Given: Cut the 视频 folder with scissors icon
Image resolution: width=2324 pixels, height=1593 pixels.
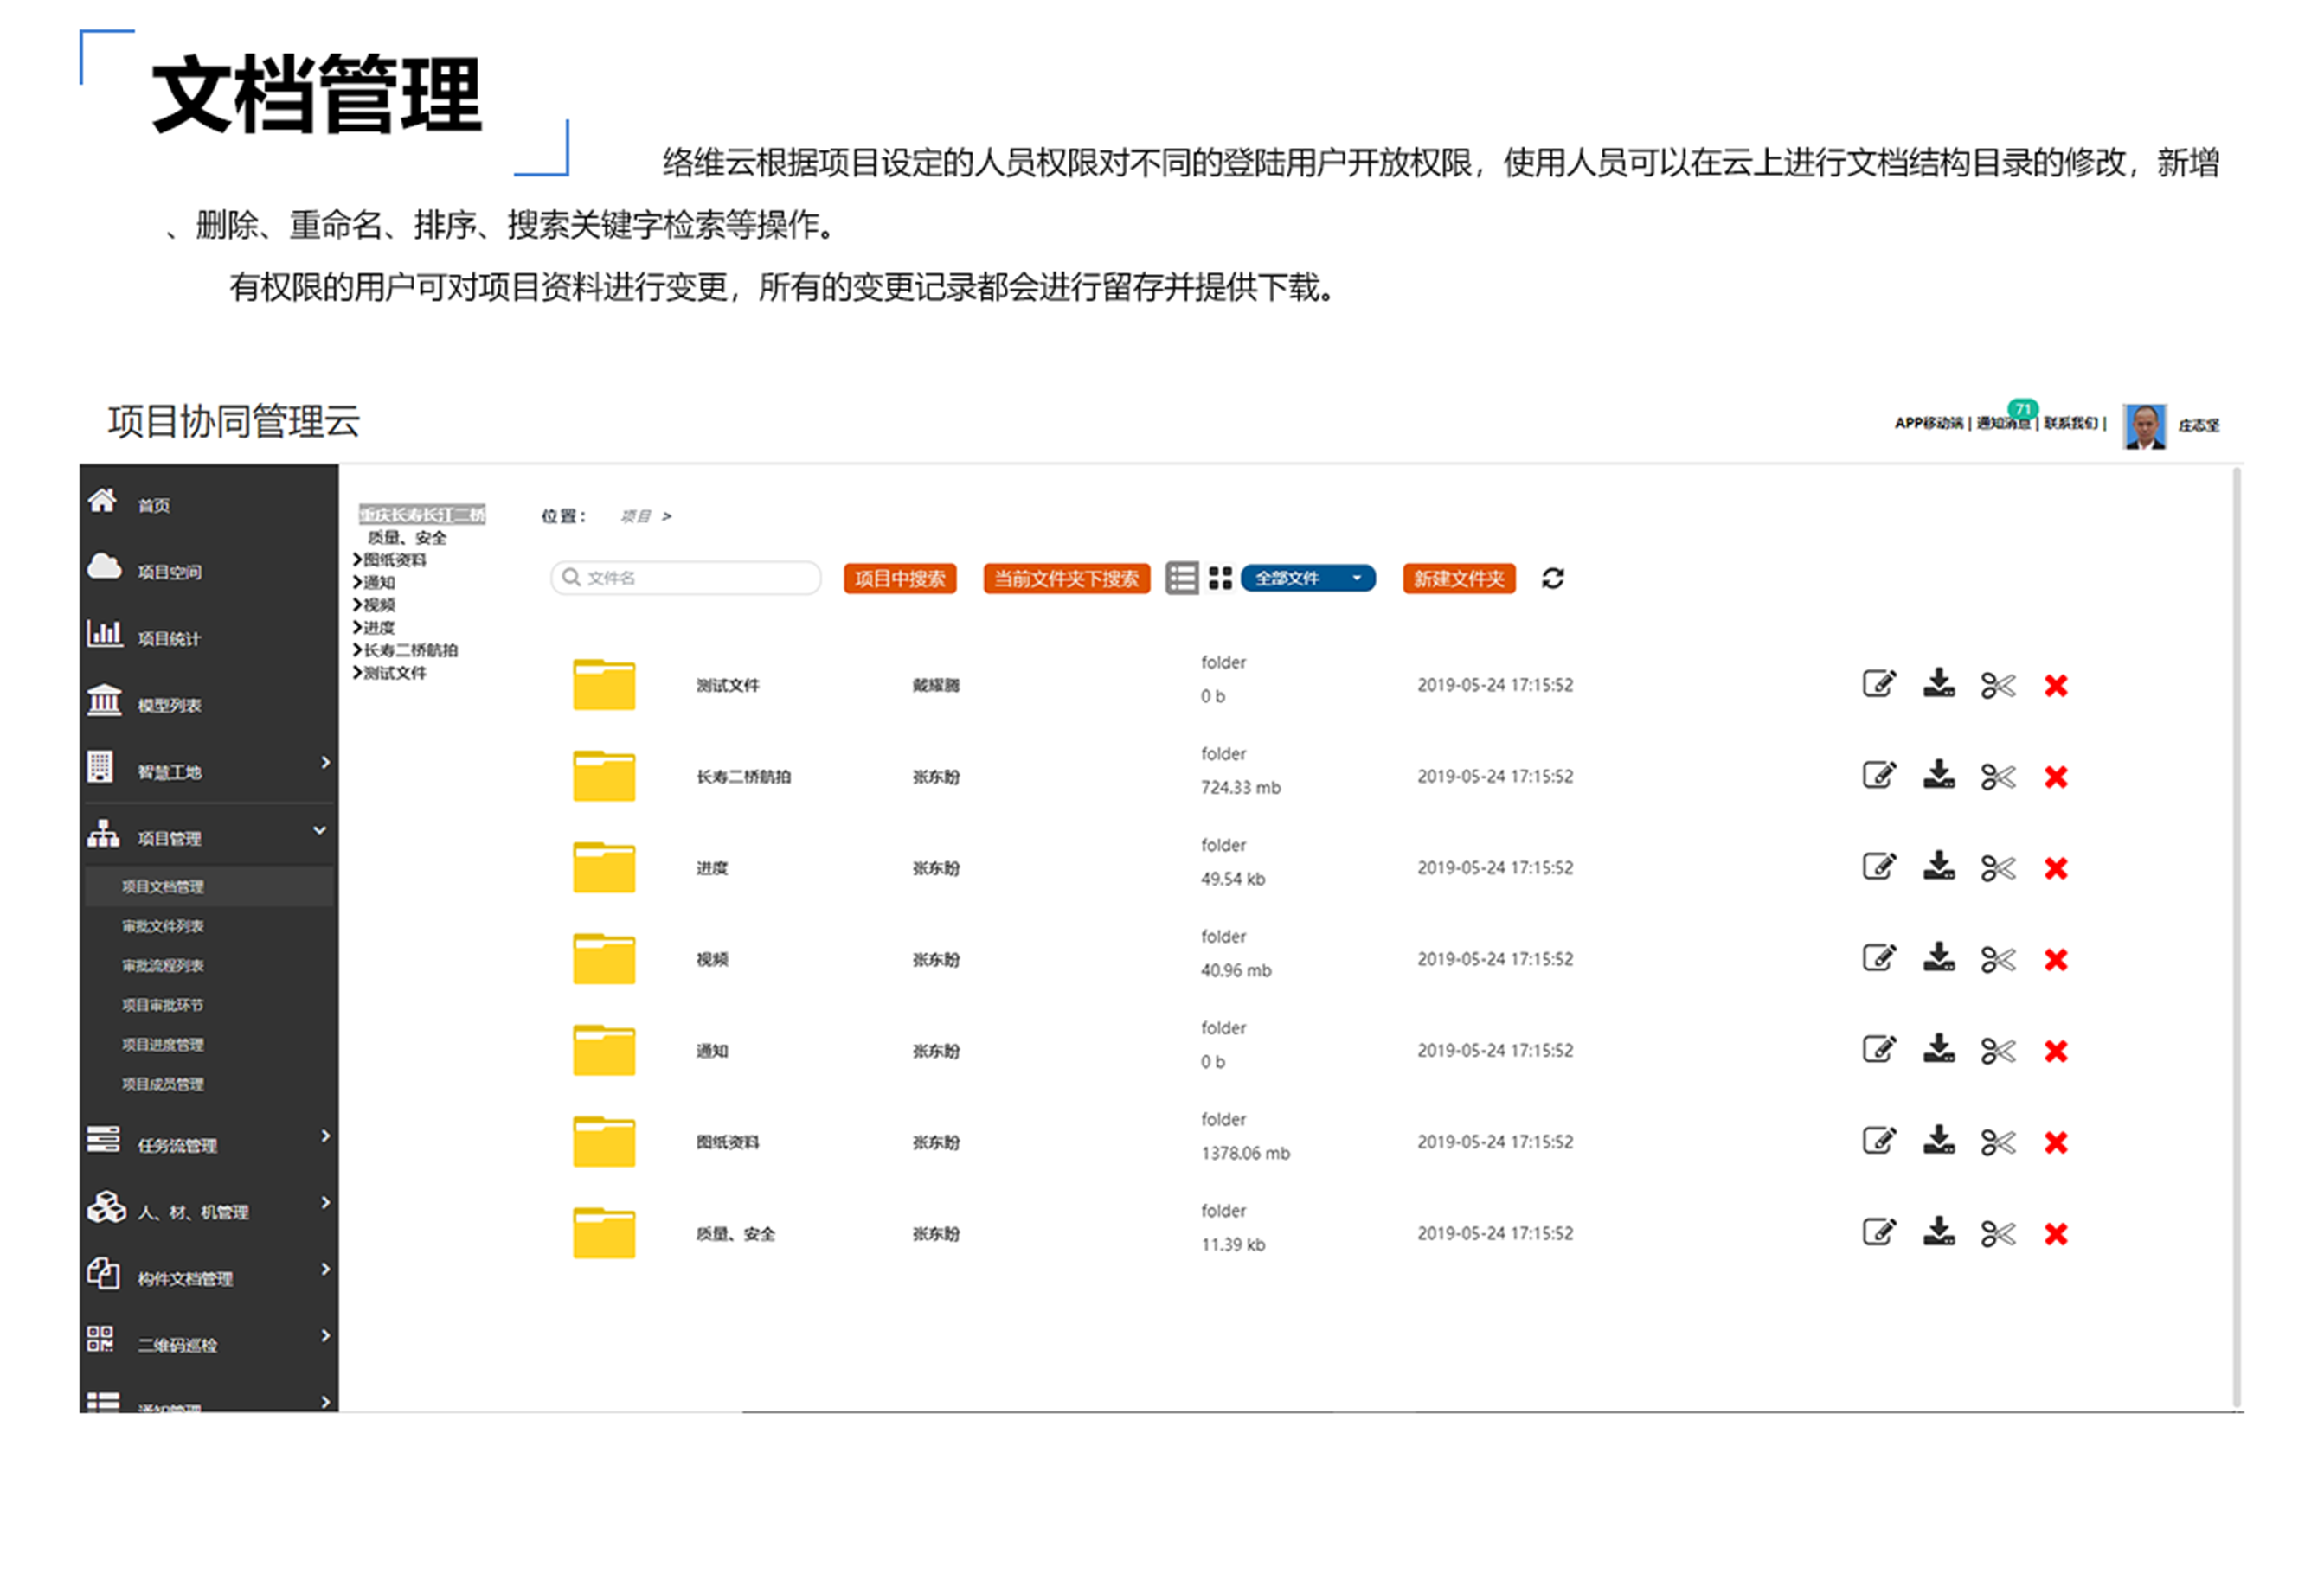Looking at the screenshot, I should tap(1998, 959).
